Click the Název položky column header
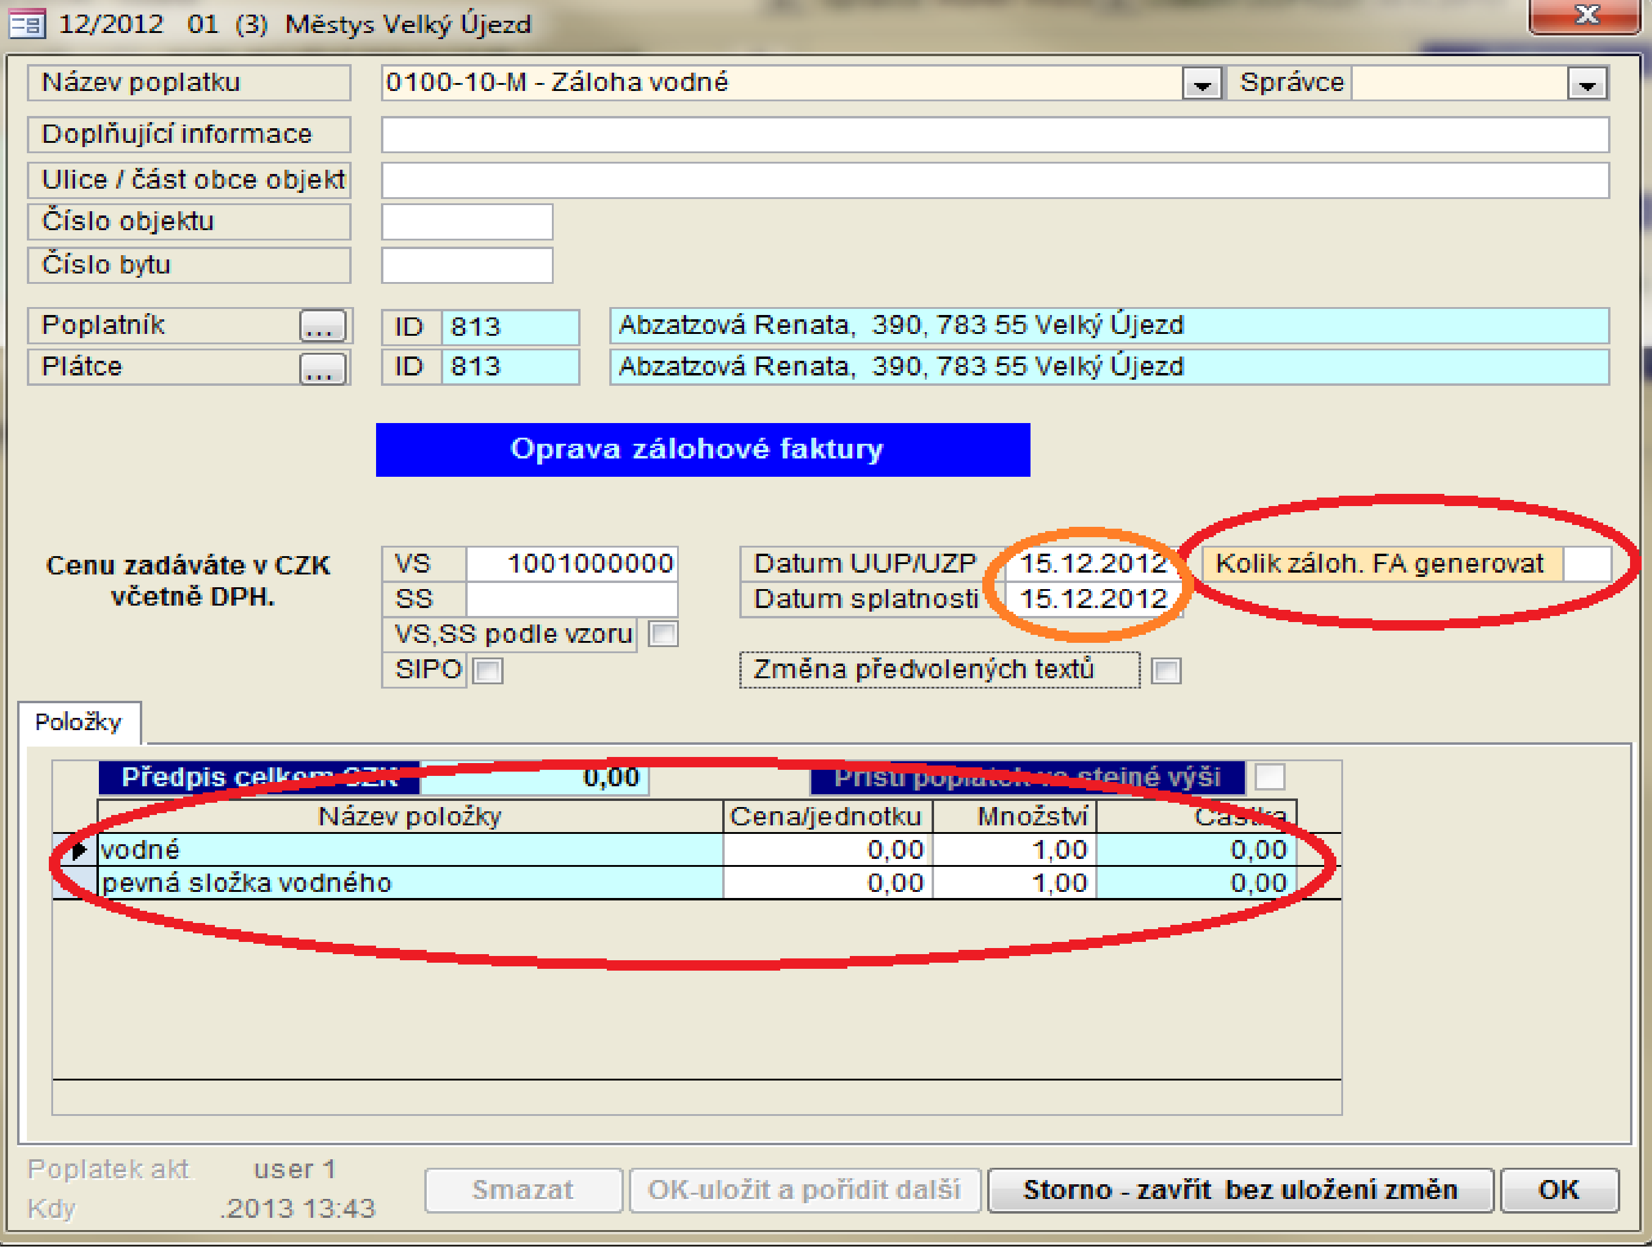Image resolution: width=1652 pixels, height=1249 pixels. point(410,817)
